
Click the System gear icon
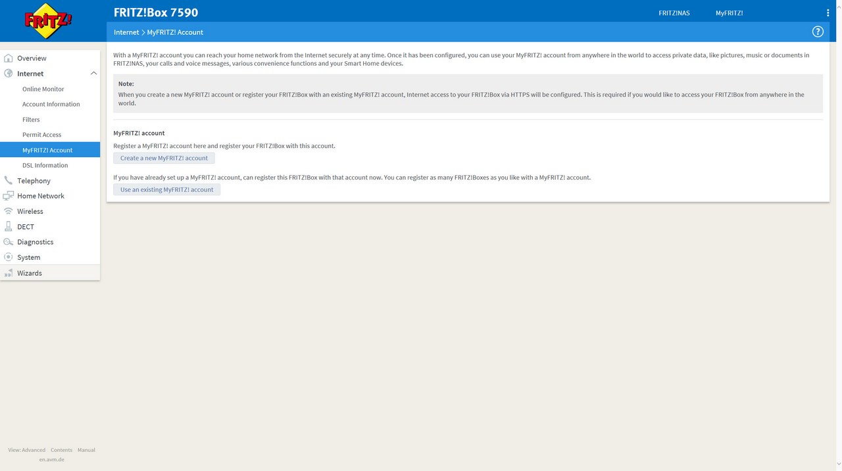[9, 257]
